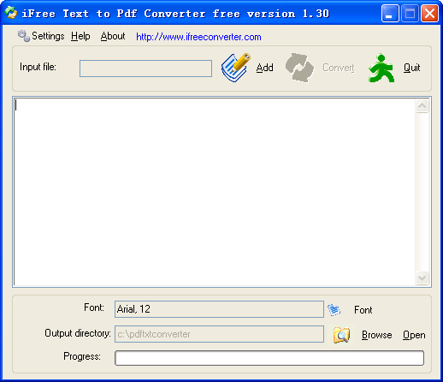
Task: Click the Settings gears icon
Action: (x=24, y=36)
